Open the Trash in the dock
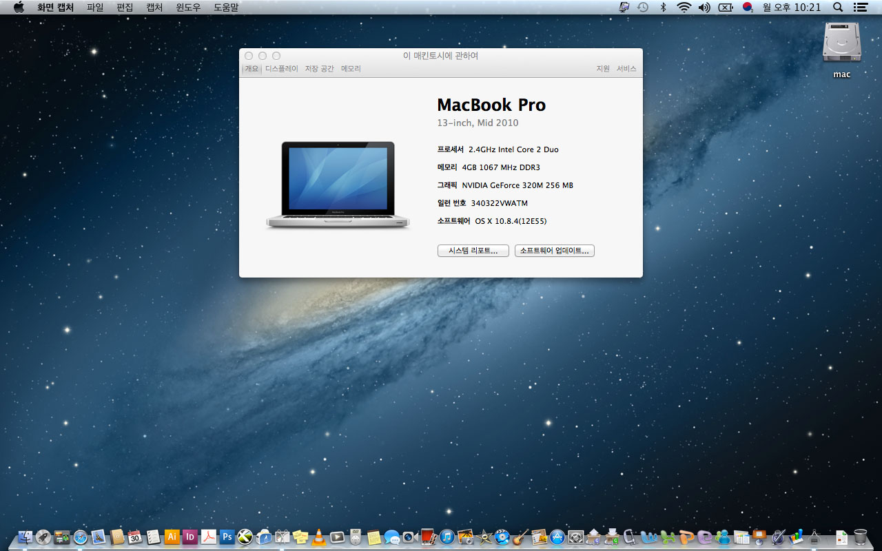This screenshot has height=551, width=882. (x=860, y=537)
